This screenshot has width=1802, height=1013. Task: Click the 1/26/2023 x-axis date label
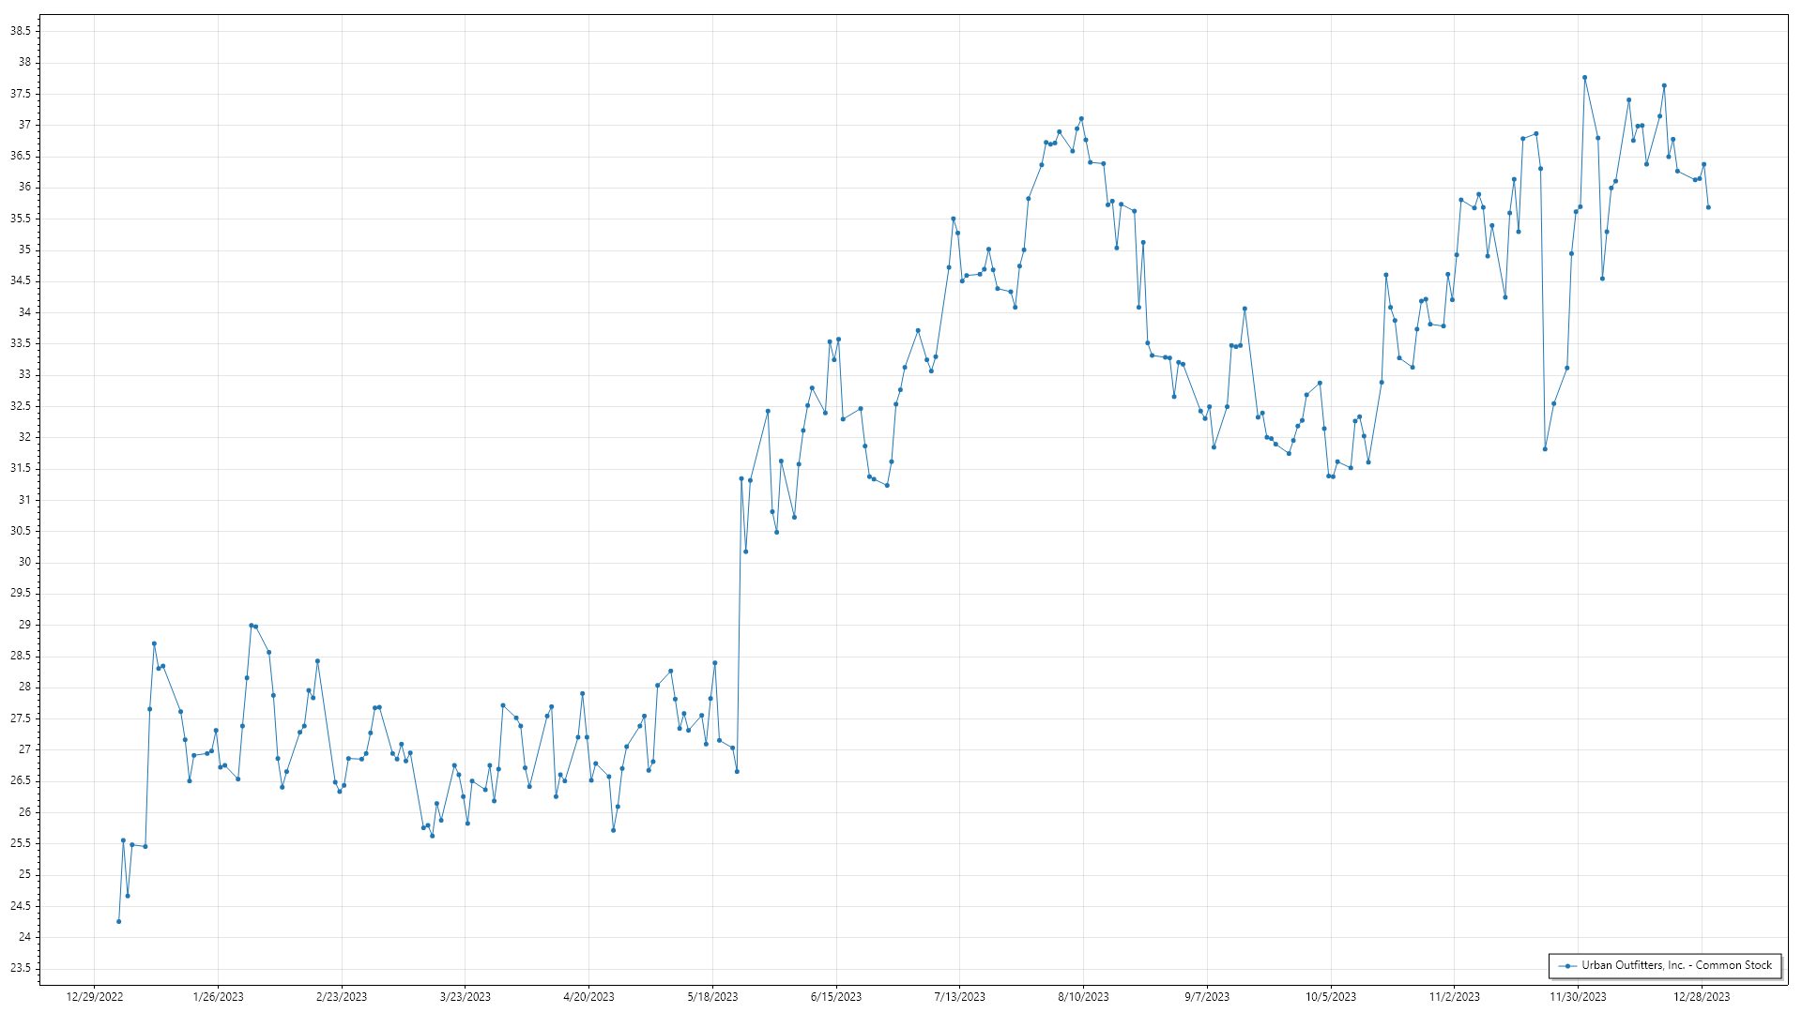point(218,997)
